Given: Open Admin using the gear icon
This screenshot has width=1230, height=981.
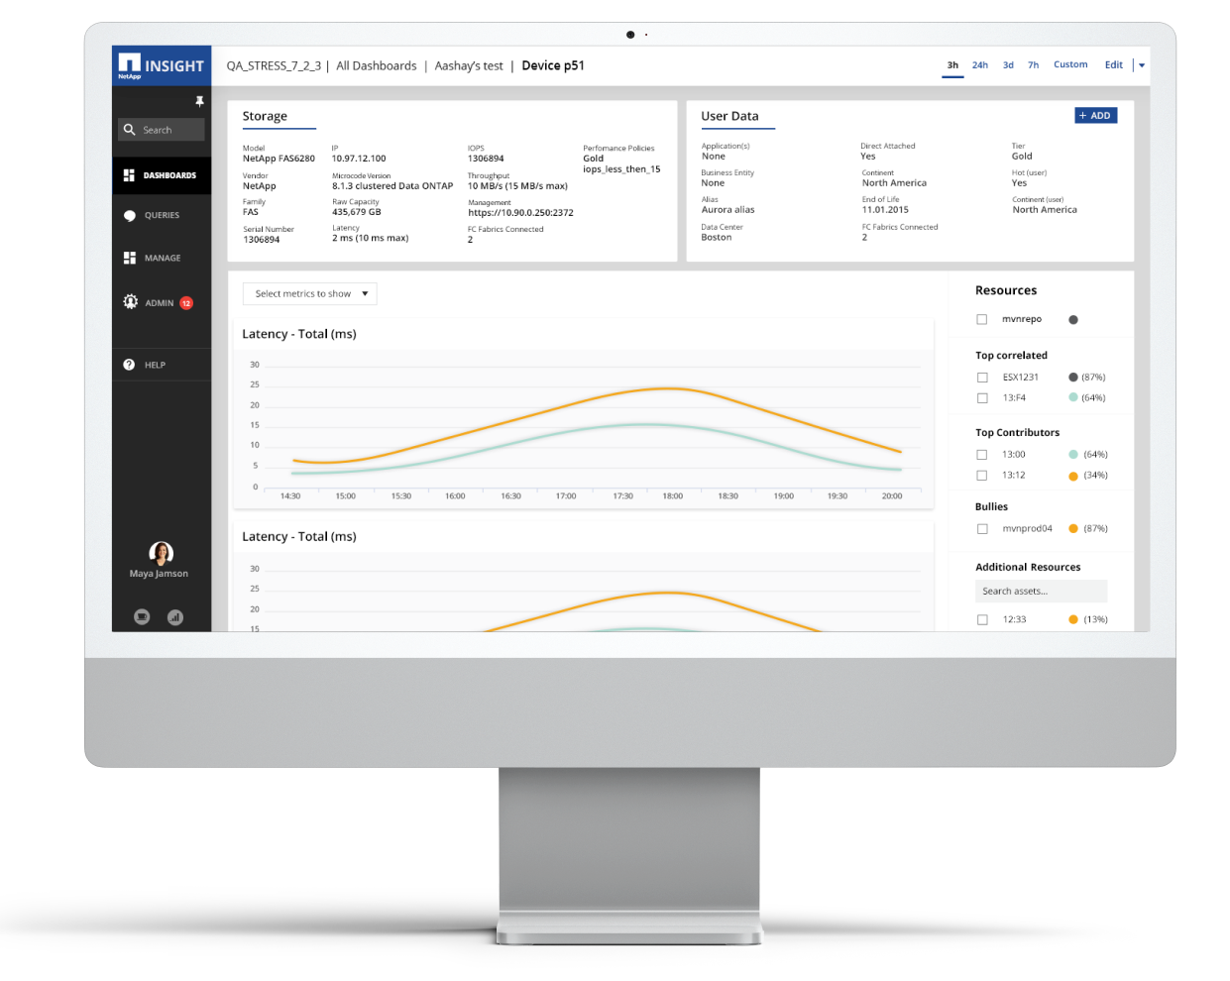Looking at the screenshot, I should click(130, 302).
